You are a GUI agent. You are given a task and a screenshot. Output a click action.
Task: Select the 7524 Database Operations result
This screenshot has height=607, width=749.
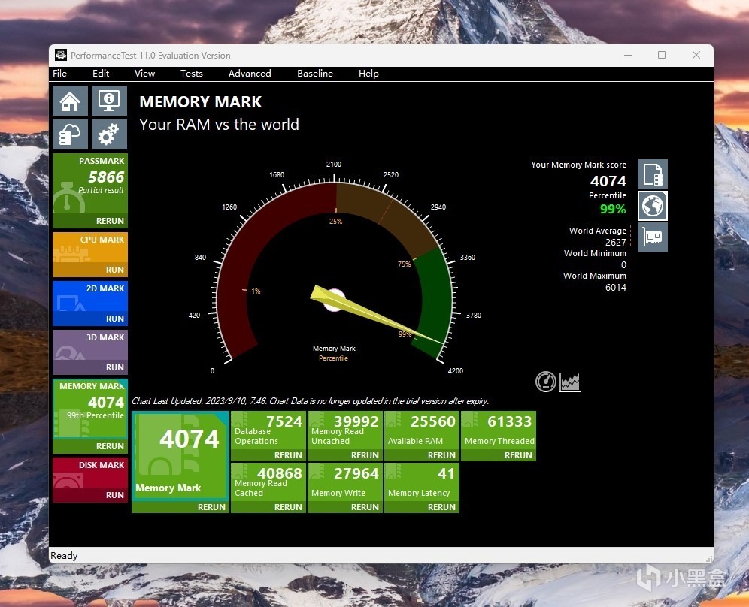268,430
